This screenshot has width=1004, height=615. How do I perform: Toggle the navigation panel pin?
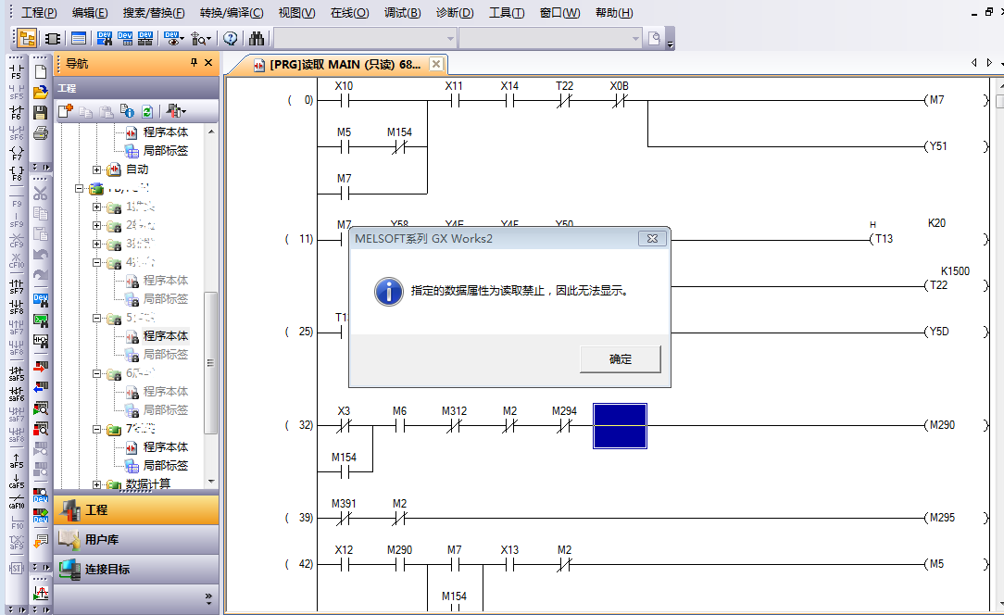point(194,63)
